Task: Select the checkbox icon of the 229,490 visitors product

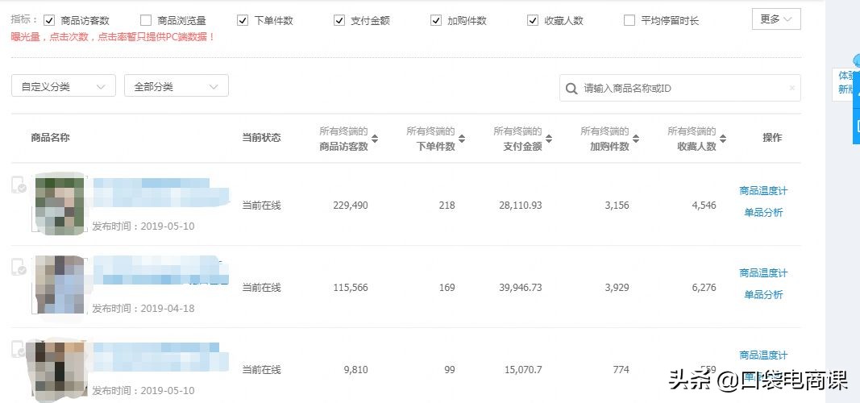Action: 19,185
